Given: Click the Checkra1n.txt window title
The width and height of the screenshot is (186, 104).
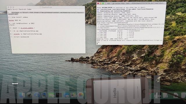Looking at the screenshot, I should click(47, 7).
